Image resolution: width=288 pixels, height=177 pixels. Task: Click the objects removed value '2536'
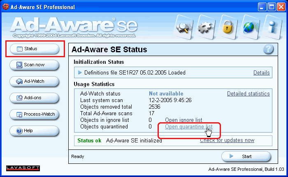[x=154, y=107]
